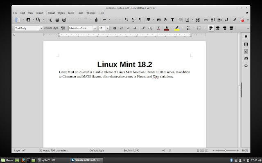Open the File menu
This screenshot has width=262, height=163.
click(x=15, y=13)
